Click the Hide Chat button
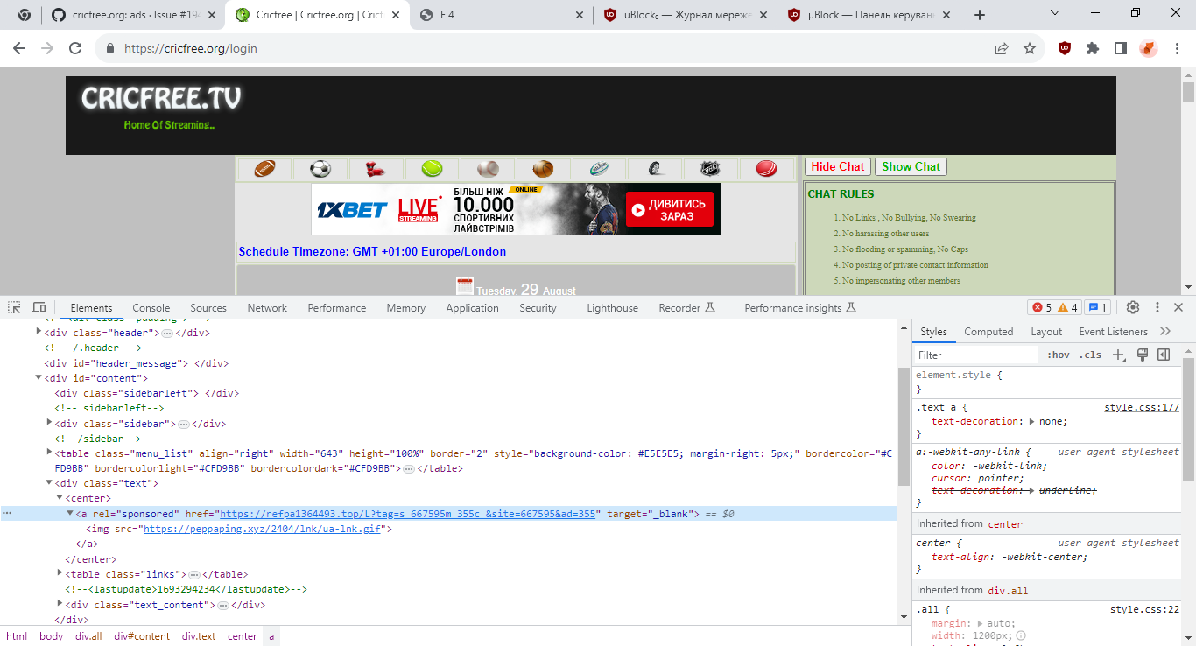This screenshot has width=1196, height=646. (837, 165)
